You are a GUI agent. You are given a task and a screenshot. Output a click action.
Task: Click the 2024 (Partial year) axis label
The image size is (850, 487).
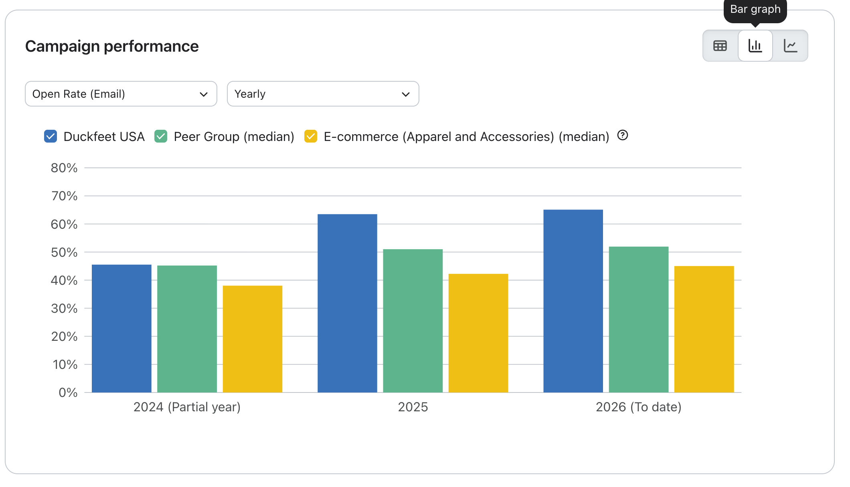pyautogui.click(x=187, y=407)
